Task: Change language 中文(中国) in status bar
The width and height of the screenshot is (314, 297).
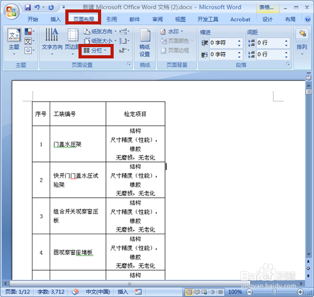Action: (x=98, y=292)
